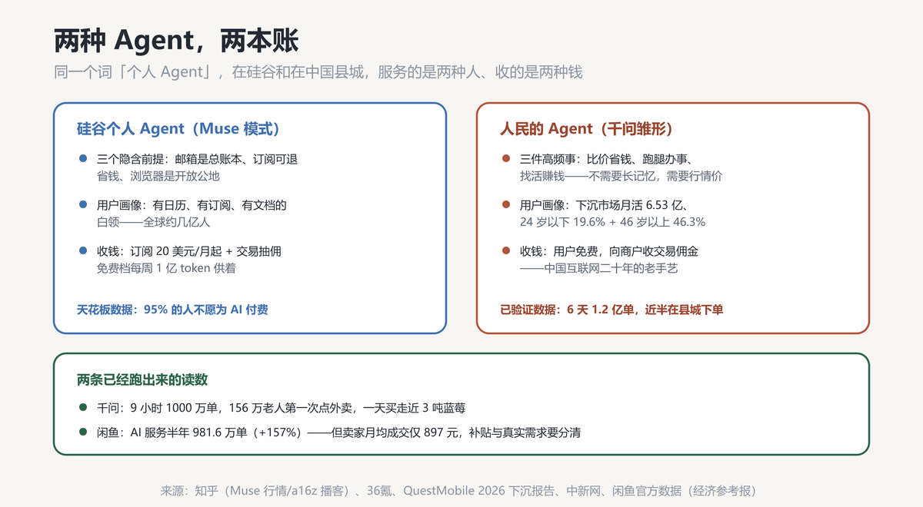Click the line '——中国互联网二十年的老手艺'
This screenshot has width=923, height=507.
(598, 268)
